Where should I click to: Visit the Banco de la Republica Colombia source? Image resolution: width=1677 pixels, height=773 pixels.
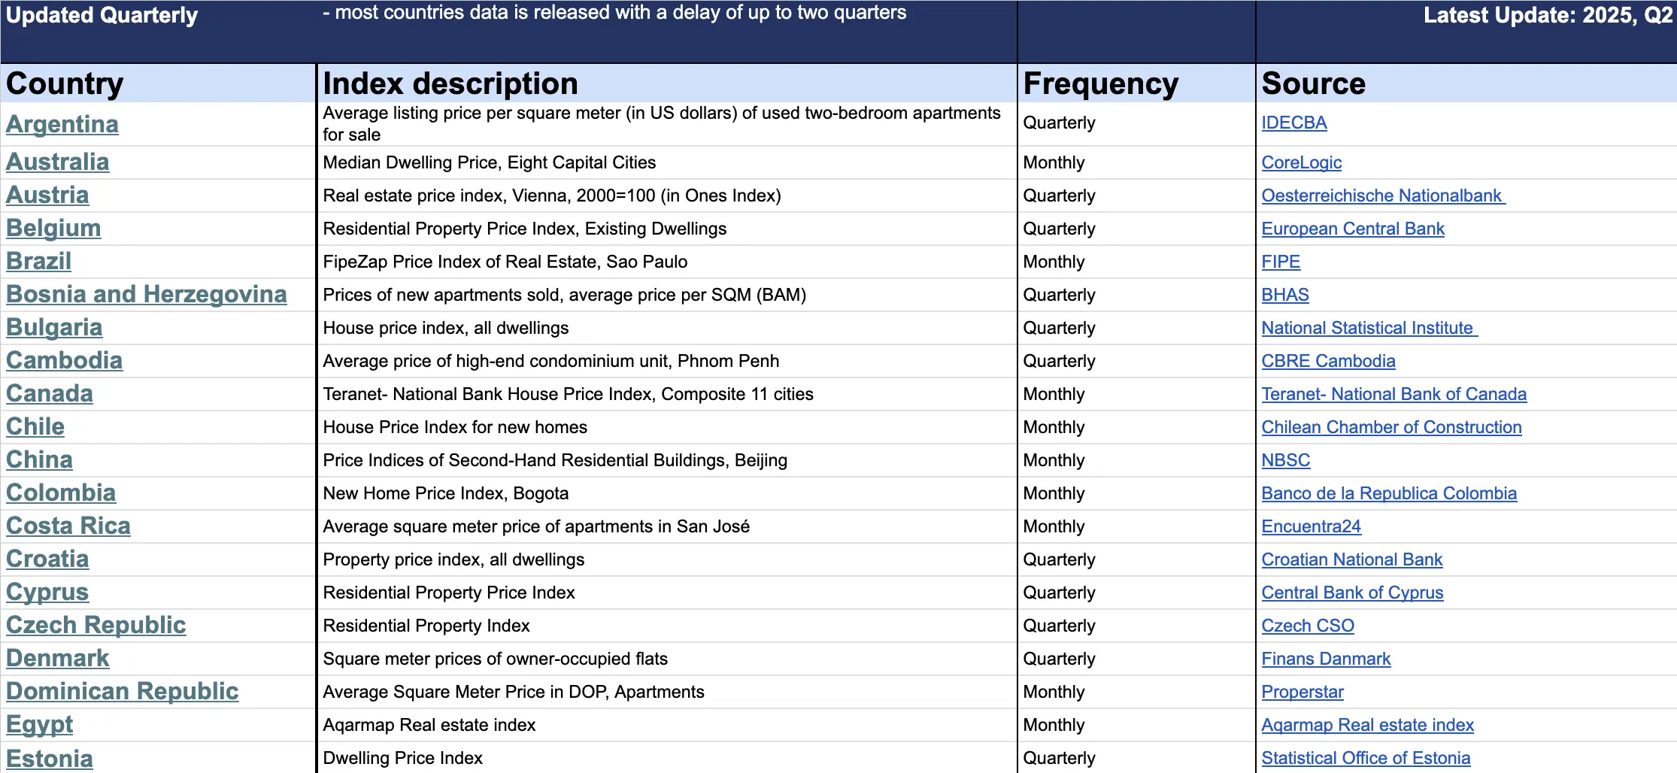(x=1389, y=493)
